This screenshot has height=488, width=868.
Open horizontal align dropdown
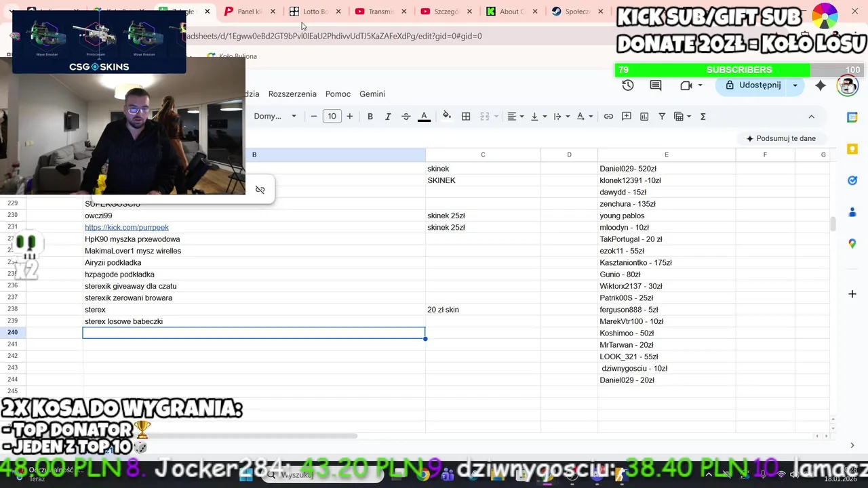[x=516, y=117]
